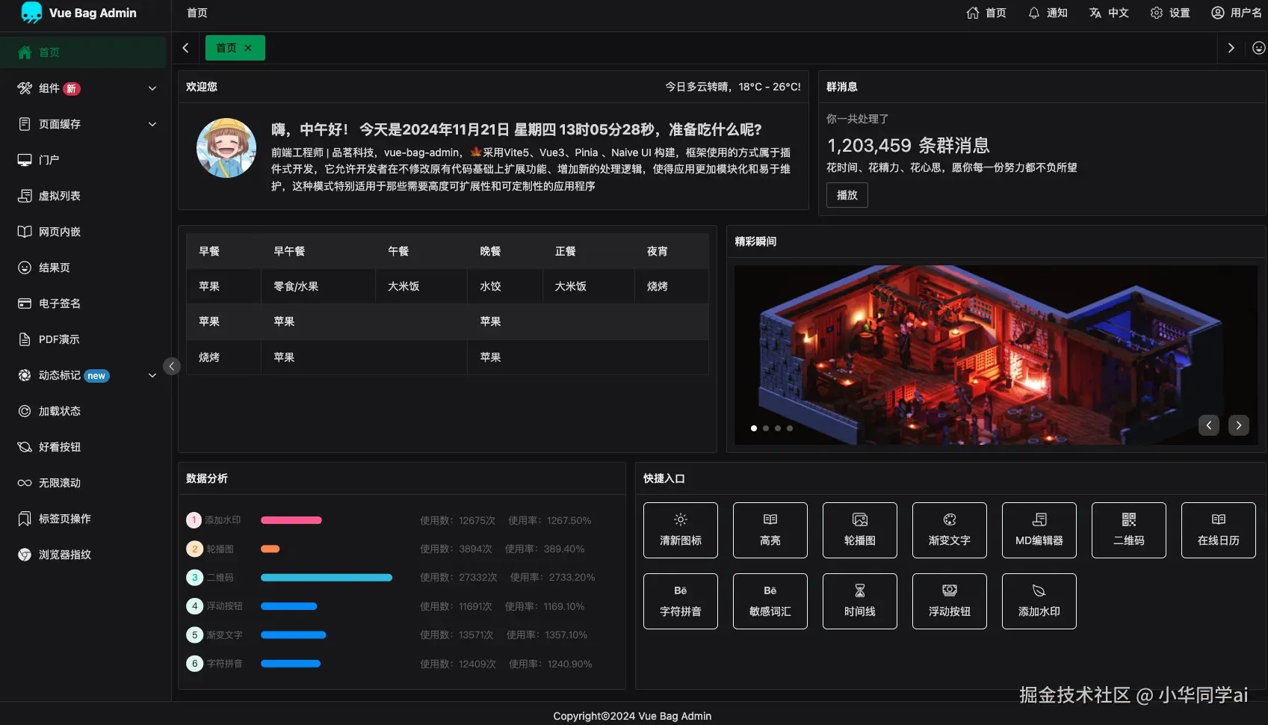Open the 高亮 shortcut card
1268x725 pixels.
coord(770,530)
